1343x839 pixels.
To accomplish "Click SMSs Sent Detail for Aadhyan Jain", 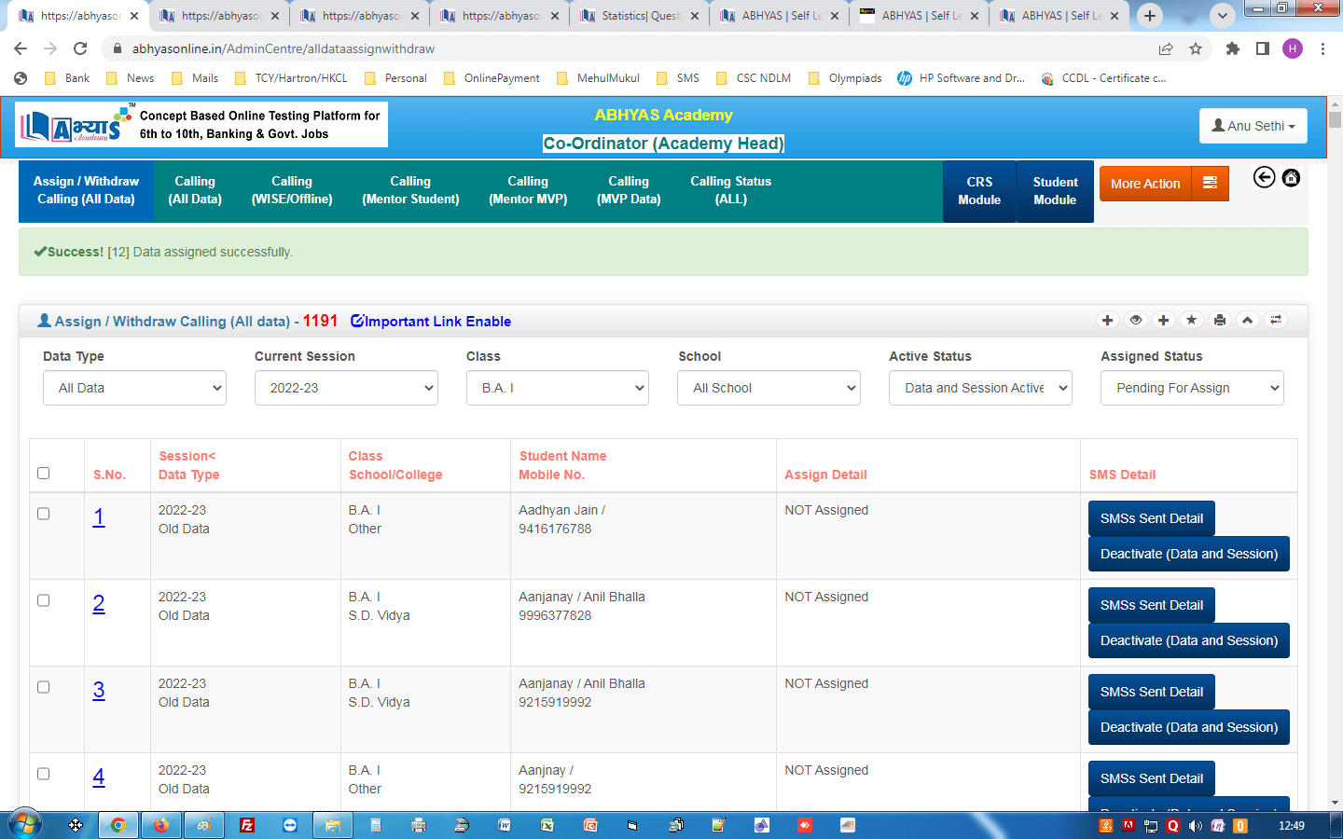I will pos(1151,518).
